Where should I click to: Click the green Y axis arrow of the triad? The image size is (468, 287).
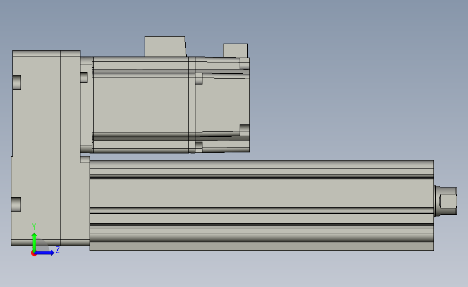click(x=35, y=242)
